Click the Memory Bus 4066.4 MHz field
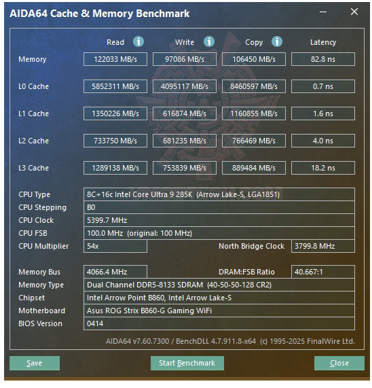Screen dimensions: 372x388 115,272
